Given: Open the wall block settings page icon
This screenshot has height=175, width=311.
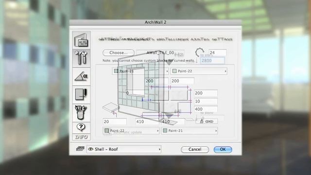Looking at the screenshot, I should pyautogui.click(x=81, y=40).
